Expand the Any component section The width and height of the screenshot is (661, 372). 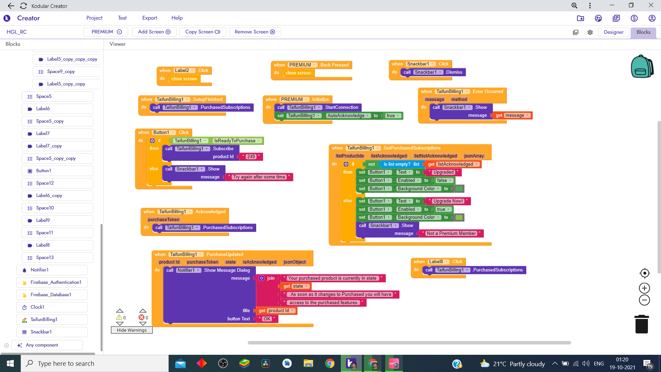[7, 345]
